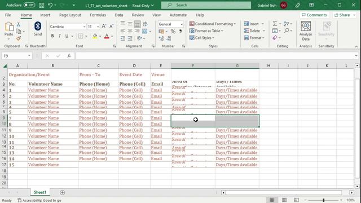Open the Font name dropdown
The image size is (361, 203).
click(x=84, y=27)
